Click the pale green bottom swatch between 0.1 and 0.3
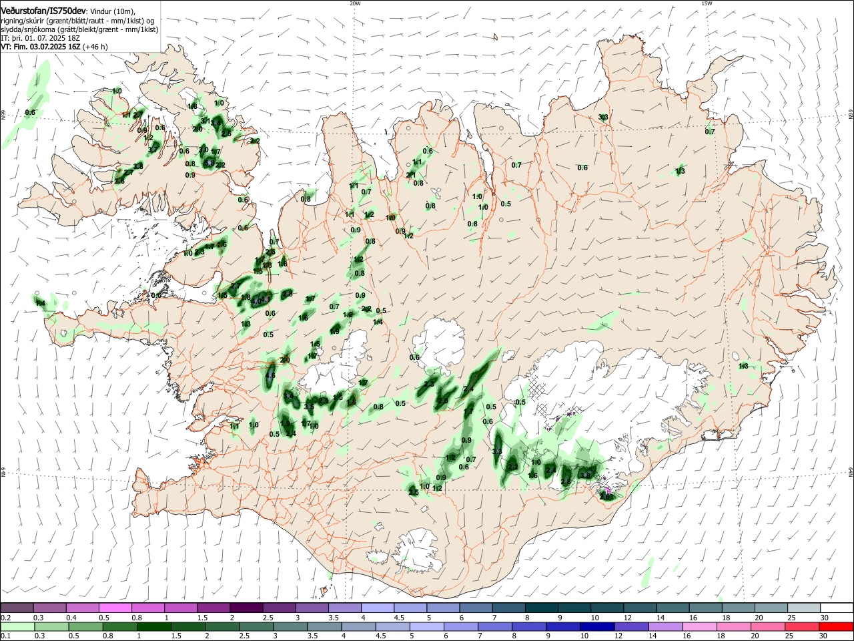 (x=17, y=627)
